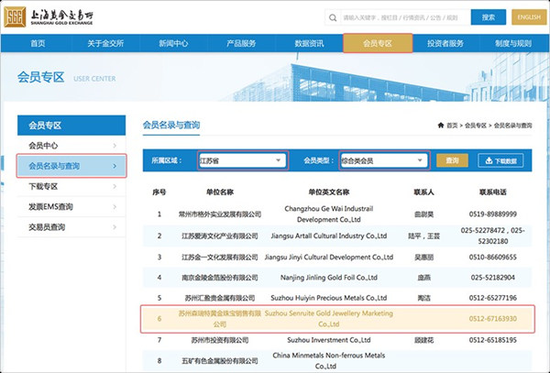Click Nanjing Jinling Gold Foil Co.,Ltd cell

tap(329, 278)
